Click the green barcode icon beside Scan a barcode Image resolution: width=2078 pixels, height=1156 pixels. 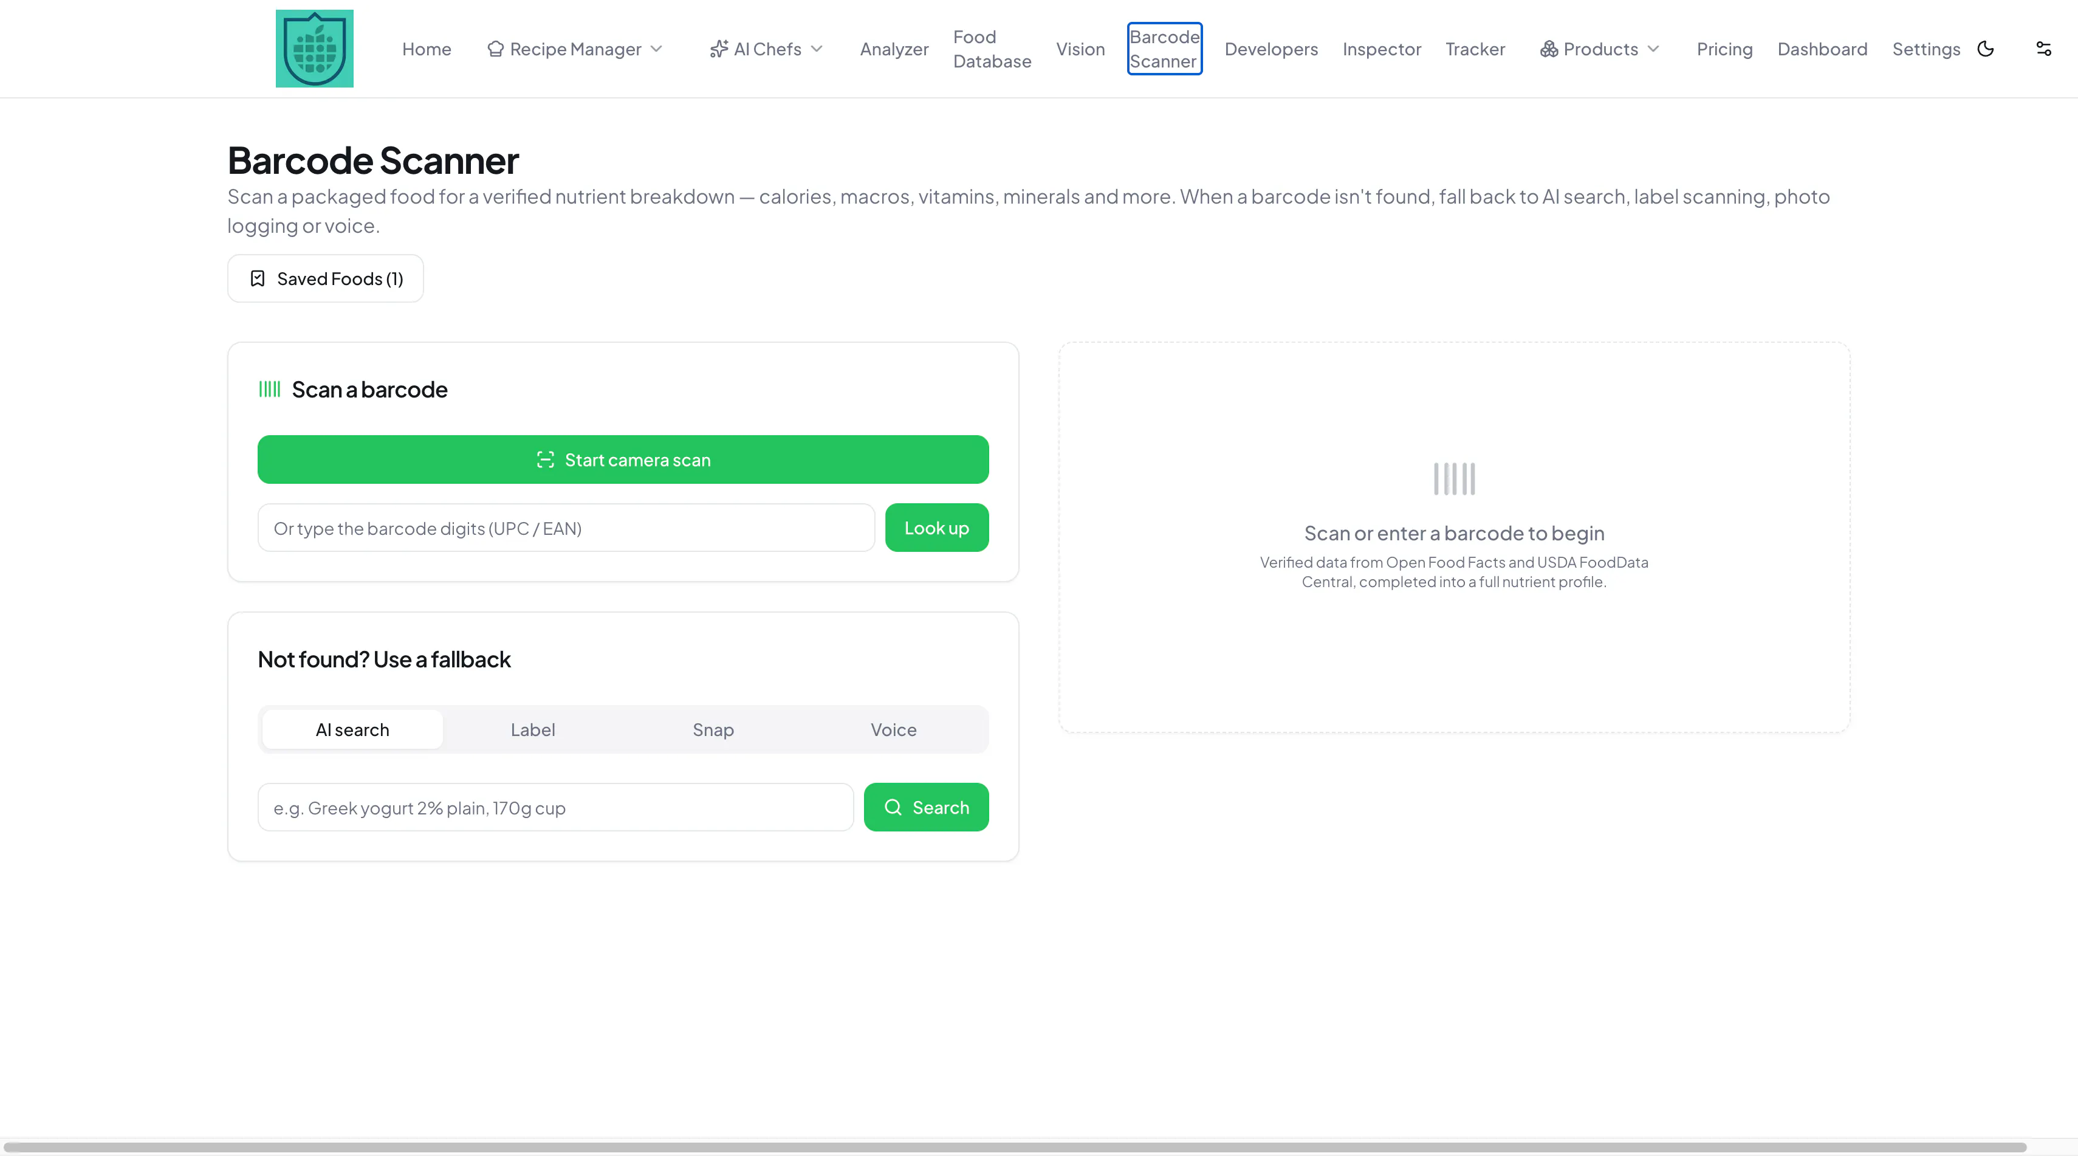pos(269,390)
